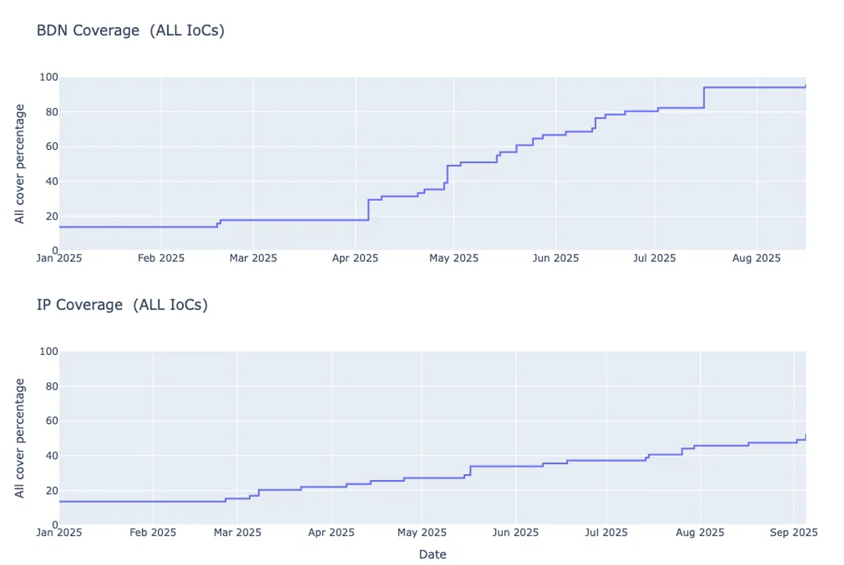Click the "Feb 2025" tick label on the IP chart
The width and height of the screenshot is (844, 565).
152,532
